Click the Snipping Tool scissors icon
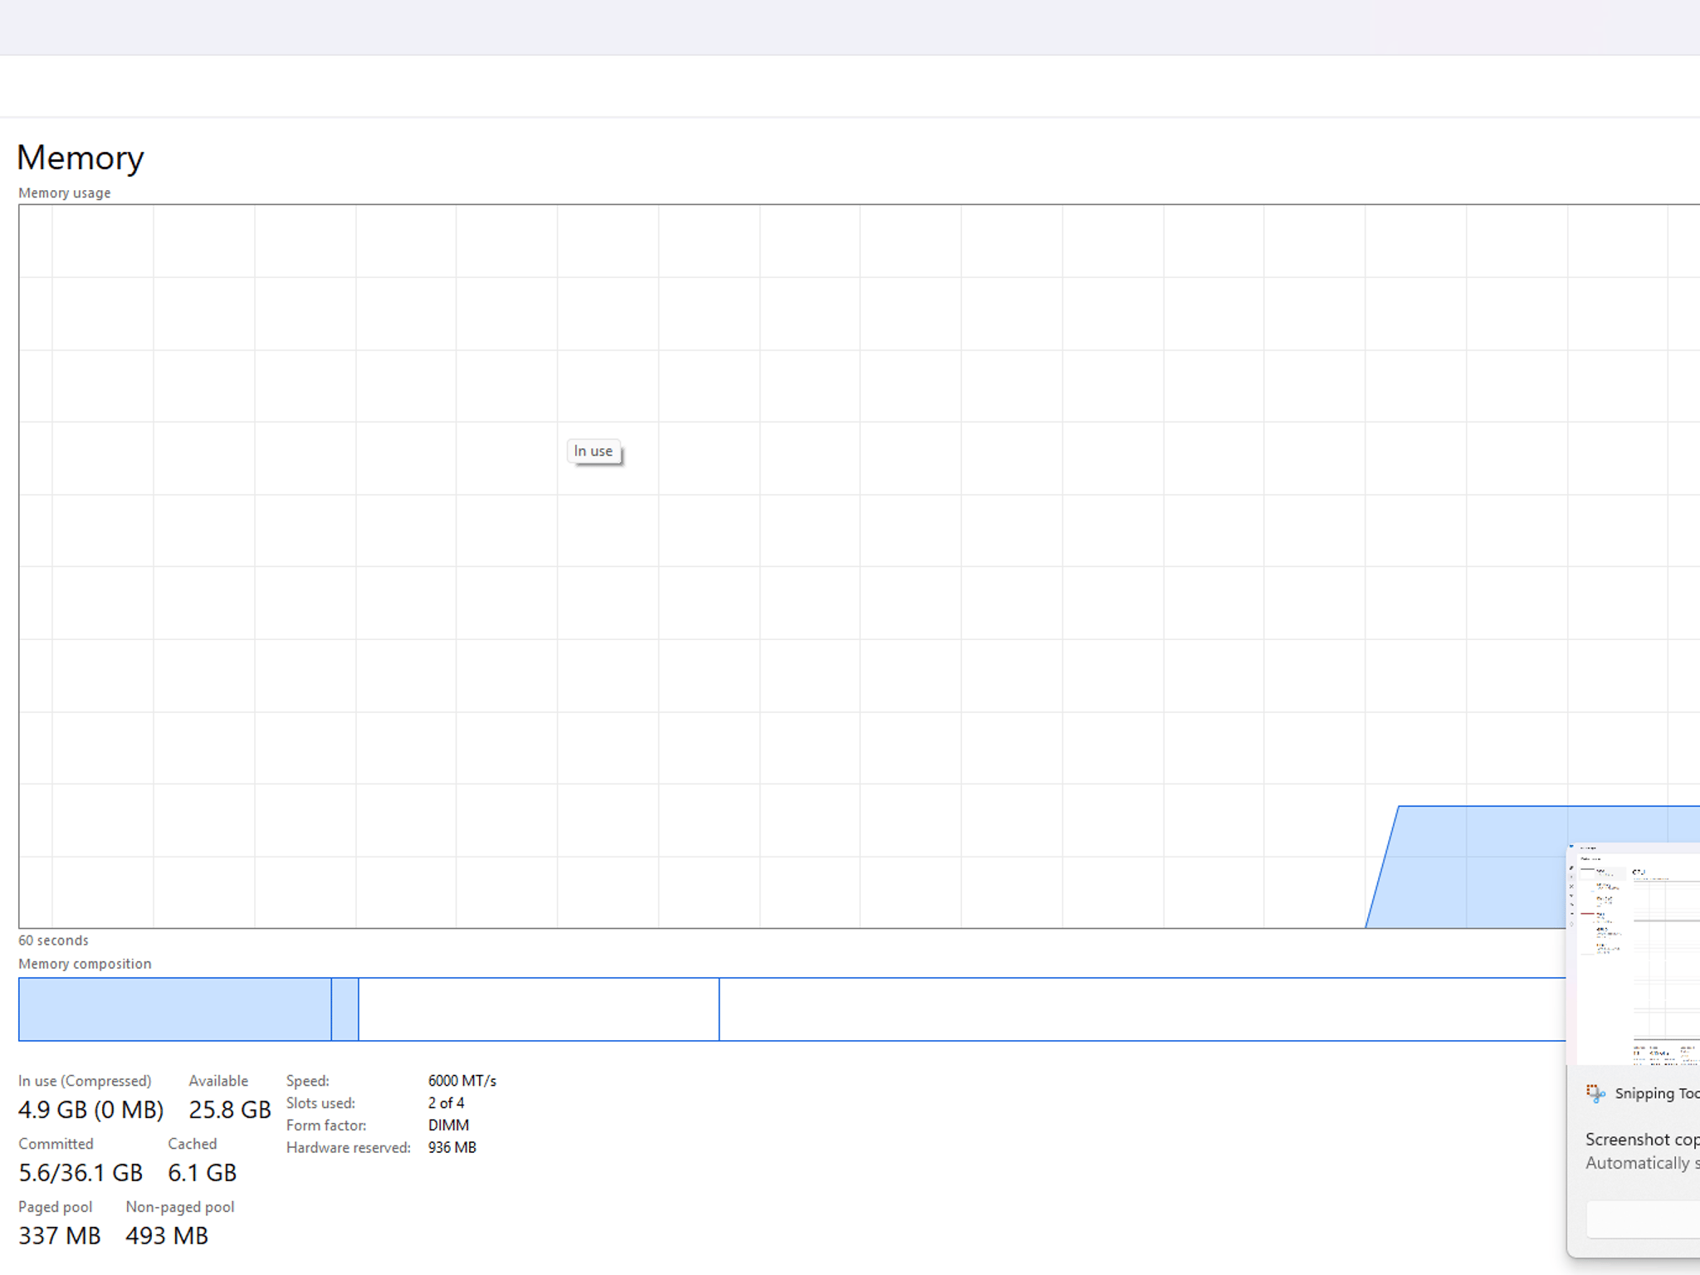The height and width of the screenshot is (1275, 1700). (x=1595, y=1093)
